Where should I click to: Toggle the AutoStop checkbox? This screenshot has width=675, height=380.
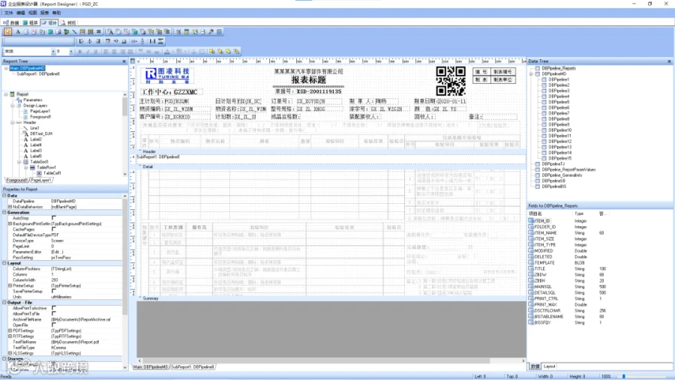point(53,218)
